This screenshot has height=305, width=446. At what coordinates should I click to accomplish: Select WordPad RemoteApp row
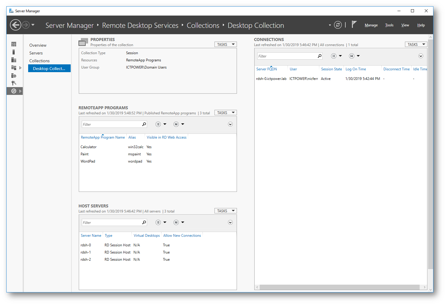[x=158, y=161]
